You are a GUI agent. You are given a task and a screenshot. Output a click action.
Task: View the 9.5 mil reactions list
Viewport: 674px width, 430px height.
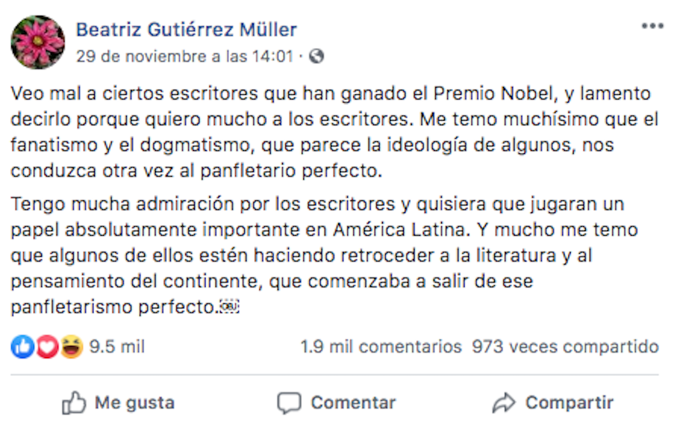[117, 347]
